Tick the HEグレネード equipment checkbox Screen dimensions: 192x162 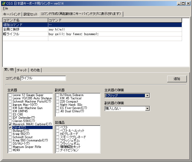click(58, 134)
